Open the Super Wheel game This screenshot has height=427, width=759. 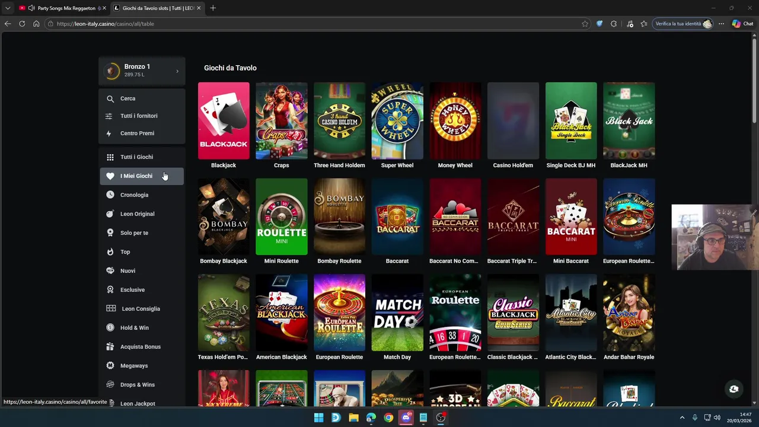[397, 121]
